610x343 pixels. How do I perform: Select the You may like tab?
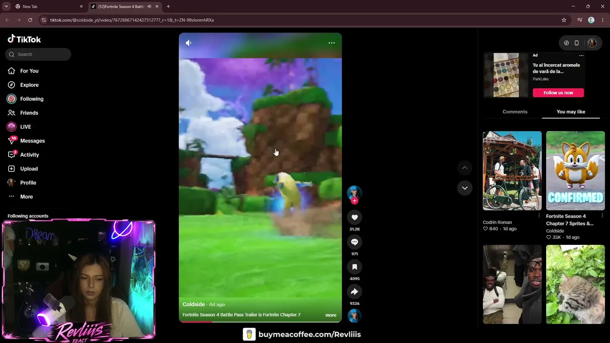click(x=571, y=111)
